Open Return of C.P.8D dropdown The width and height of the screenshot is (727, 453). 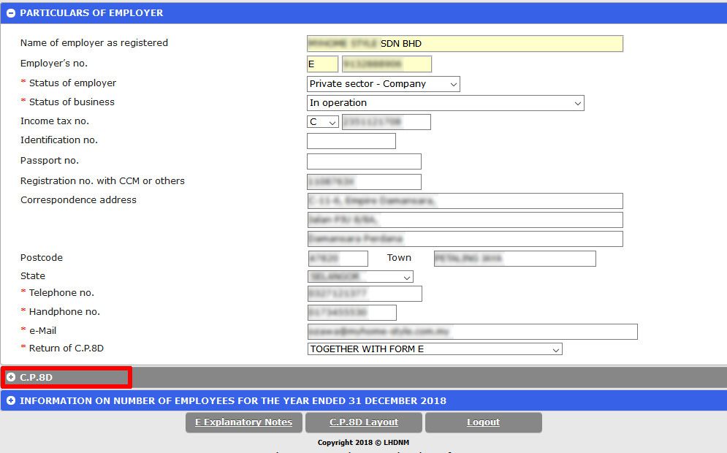point(435,349)
